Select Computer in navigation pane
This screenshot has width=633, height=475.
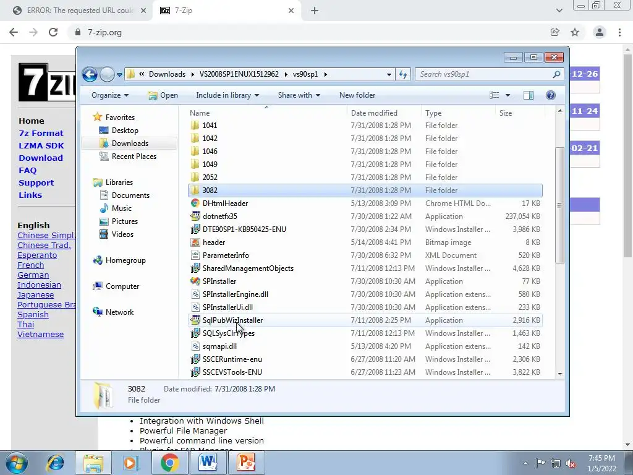(x=122, y=286)
